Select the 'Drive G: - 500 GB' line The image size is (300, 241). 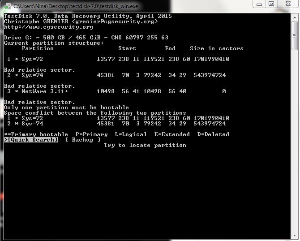point(86,38)
